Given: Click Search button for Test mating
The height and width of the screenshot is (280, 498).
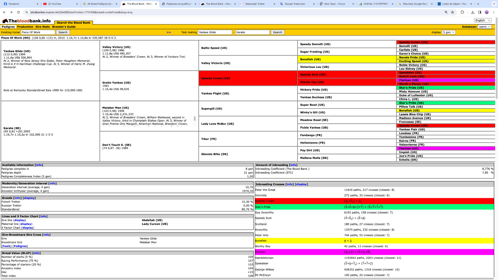Looking at the screenshot, I should [x=278, y=32].
